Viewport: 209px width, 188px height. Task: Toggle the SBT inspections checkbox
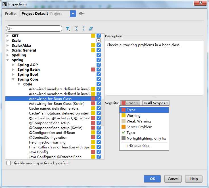point(99,36)
